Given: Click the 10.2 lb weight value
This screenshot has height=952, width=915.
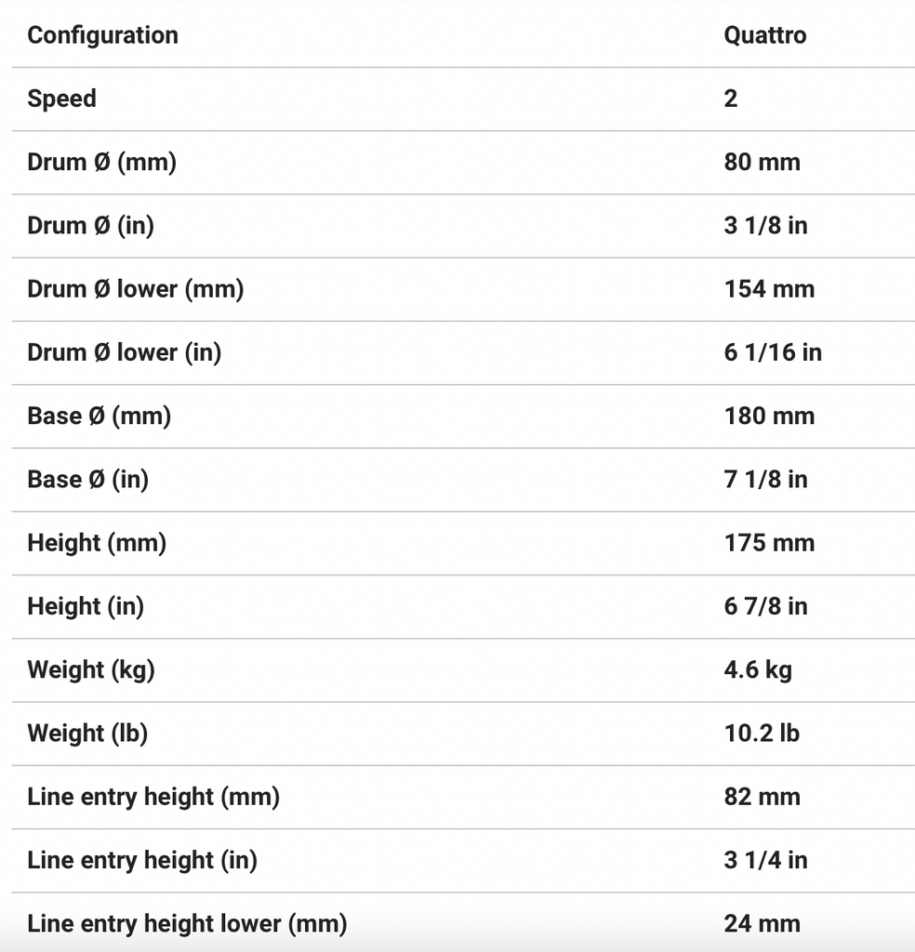Looking at the screenshot, I should pos(762,733).
